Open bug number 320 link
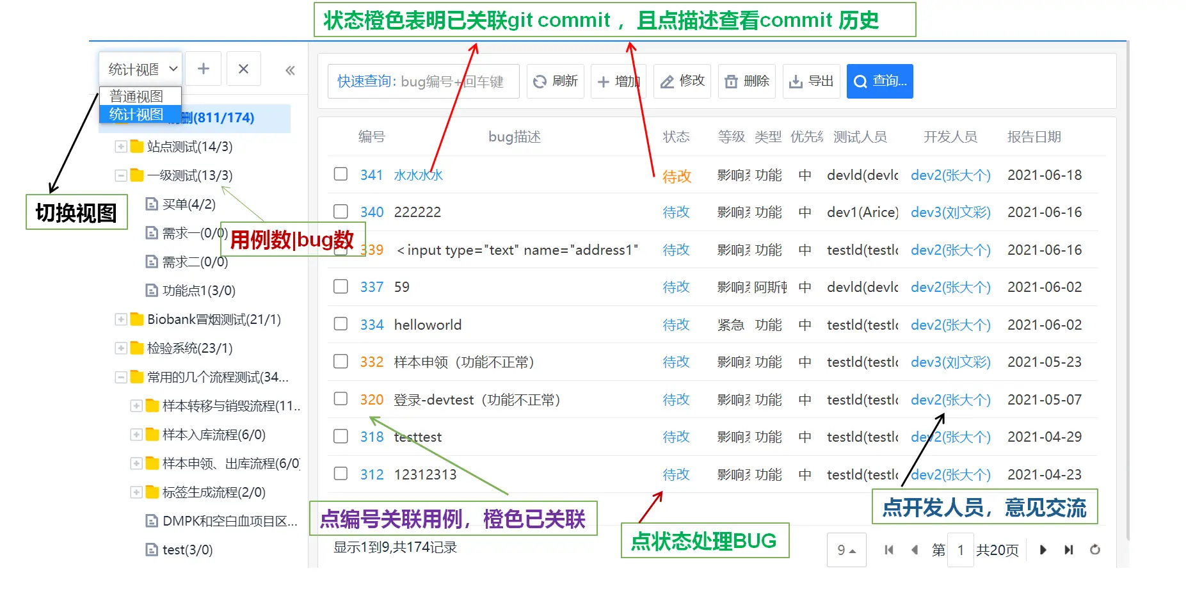 371,399
